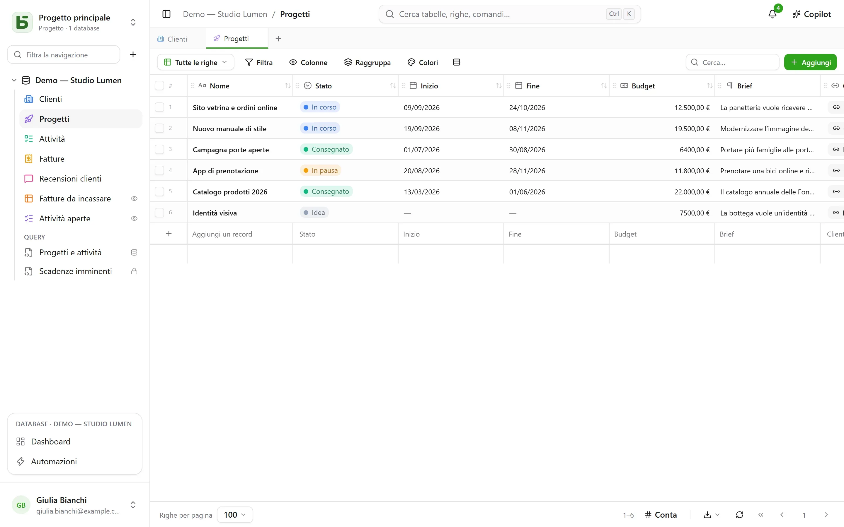Go to the first page
This screenshot has height=527, width=844.
tap(761, 515)
